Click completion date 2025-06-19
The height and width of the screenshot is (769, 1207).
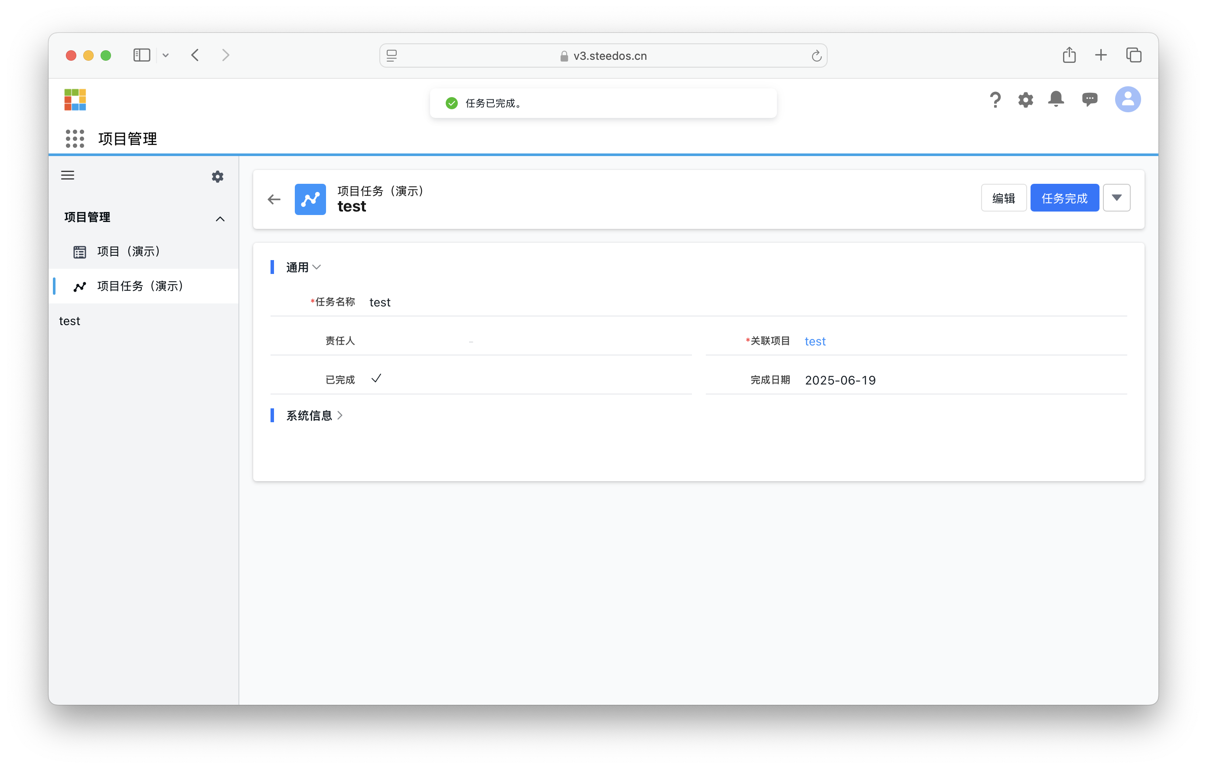(x=840, y=381)
